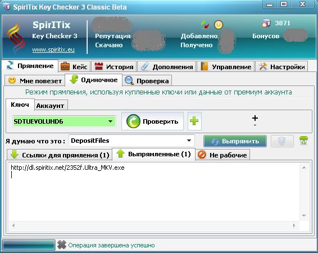This screenshot has height=253, width=318.
Task: Click the Скачано label
Action: tap(109, 45)
